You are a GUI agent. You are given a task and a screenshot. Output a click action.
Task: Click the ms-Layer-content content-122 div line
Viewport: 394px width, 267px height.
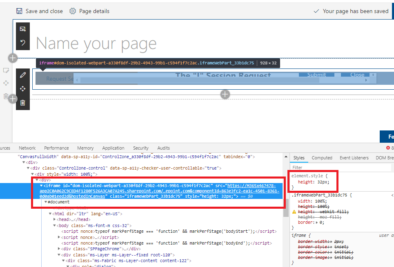point(128,261)
